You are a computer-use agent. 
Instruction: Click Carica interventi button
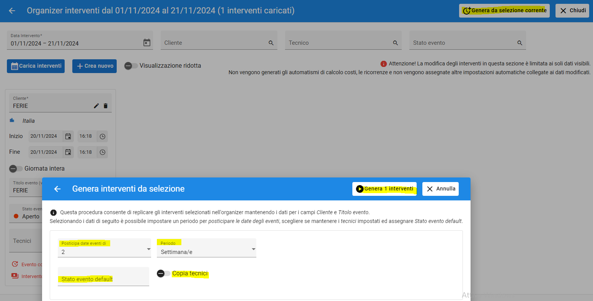36,66
